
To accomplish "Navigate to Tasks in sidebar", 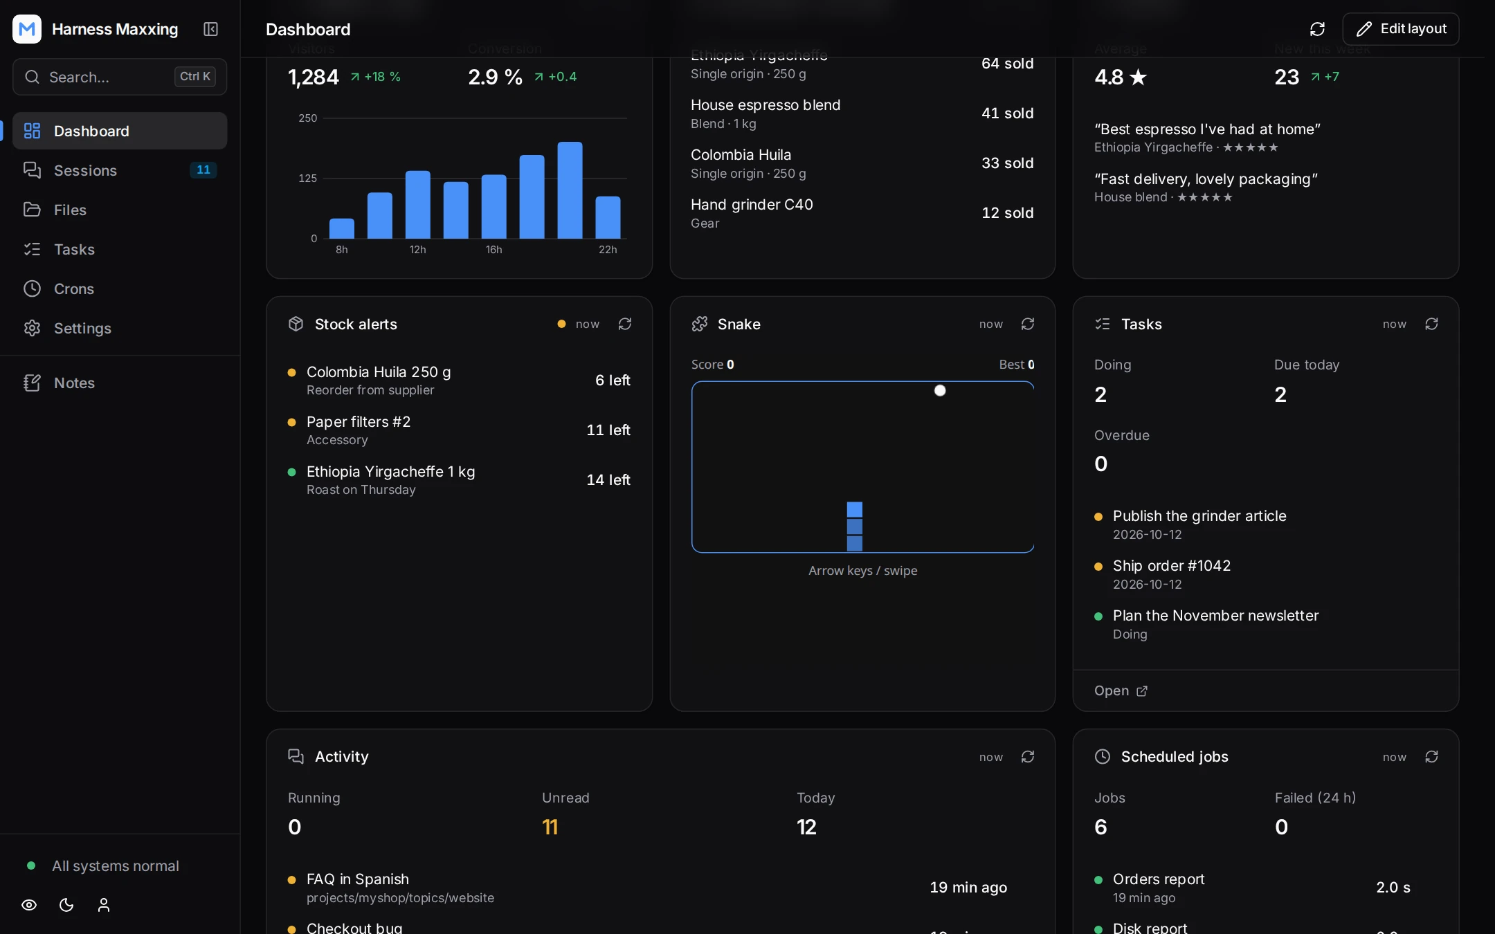I will coord(120,249).
